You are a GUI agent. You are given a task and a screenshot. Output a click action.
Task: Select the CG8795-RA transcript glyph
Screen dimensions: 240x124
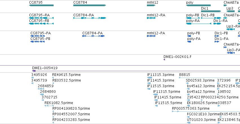coord(41,18)
